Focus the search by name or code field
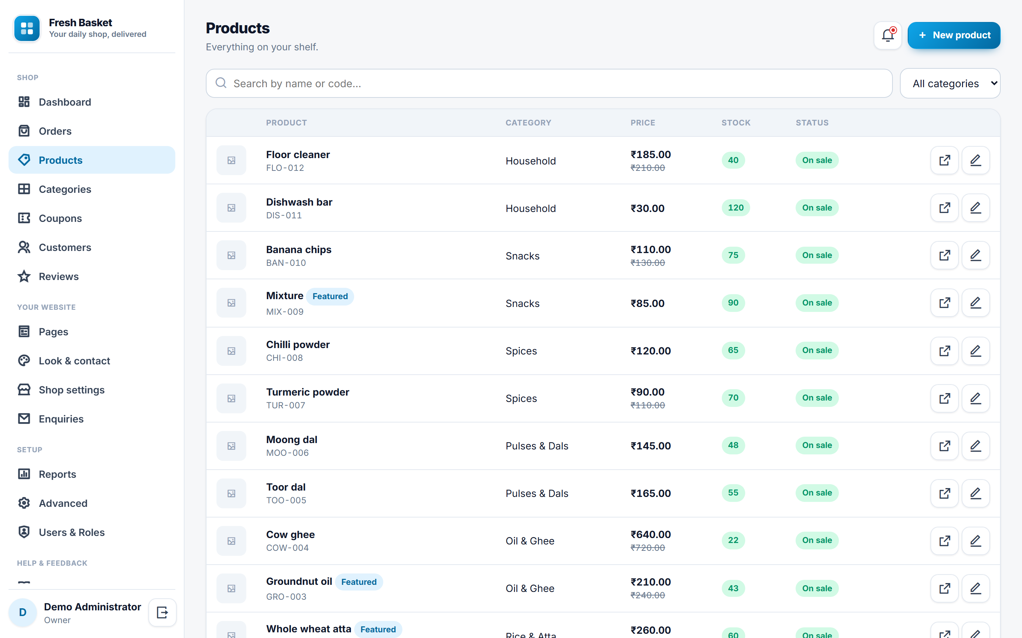 (549, 84)
